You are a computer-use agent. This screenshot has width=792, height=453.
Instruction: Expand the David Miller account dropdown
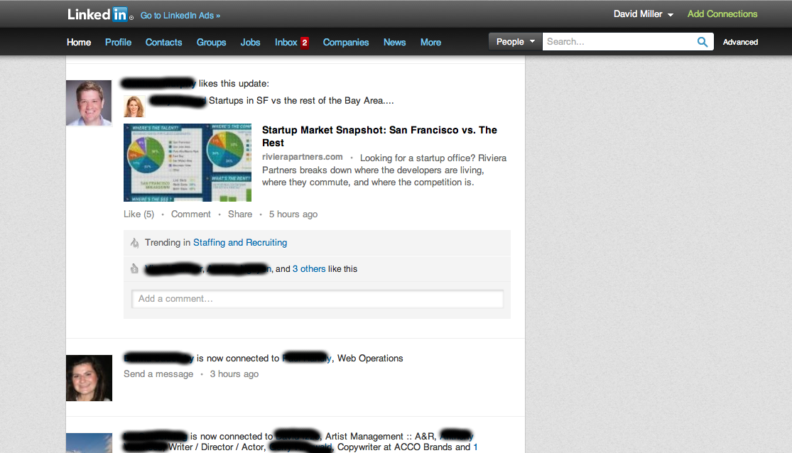[x=643, y=14]
